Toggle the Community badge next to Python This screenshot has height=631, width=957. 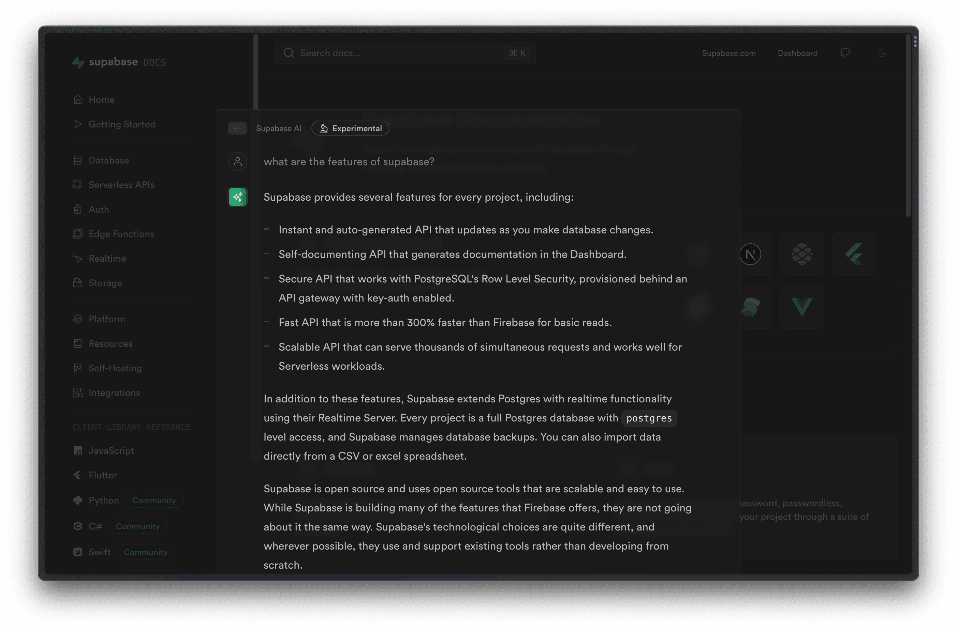154,500
